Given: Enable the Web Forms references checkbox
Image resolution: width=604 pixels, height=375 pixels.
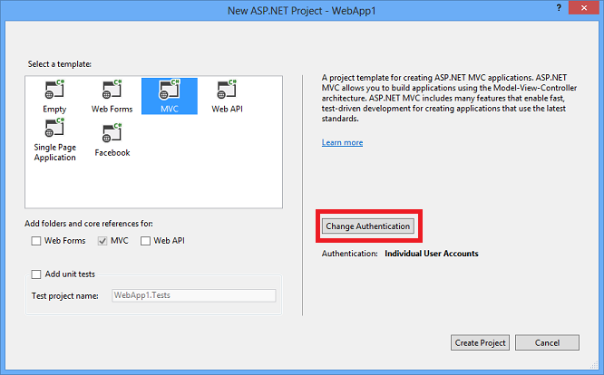Looking at the screenshot, I should 36,241.
